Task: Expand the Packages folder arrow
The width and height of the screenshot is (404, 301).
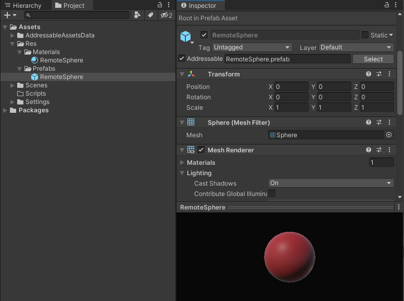Action: [5, 110]
